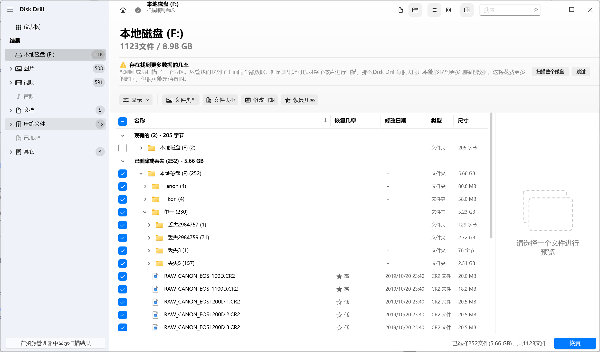This screenshot has height=352, width=600.
Task: Click RAW_CANON_EOS_100D.CR2 file icon
Action: 155,276
